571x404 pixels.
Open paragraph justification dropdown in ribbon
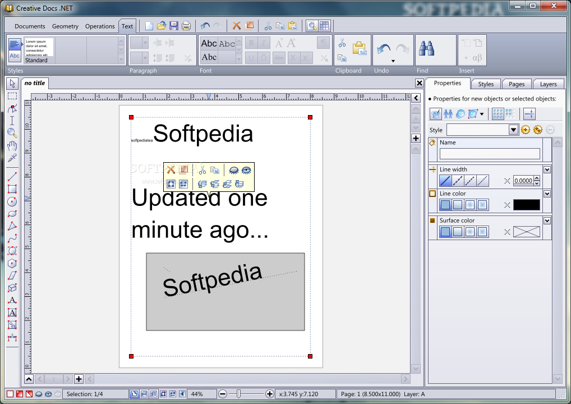145,43
